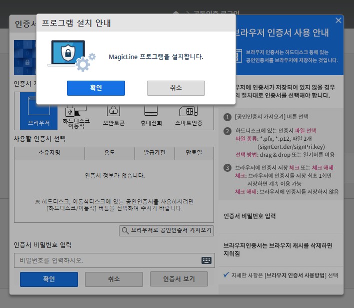Click '인증서 정보가 없습니다.' text

point(114,175)
